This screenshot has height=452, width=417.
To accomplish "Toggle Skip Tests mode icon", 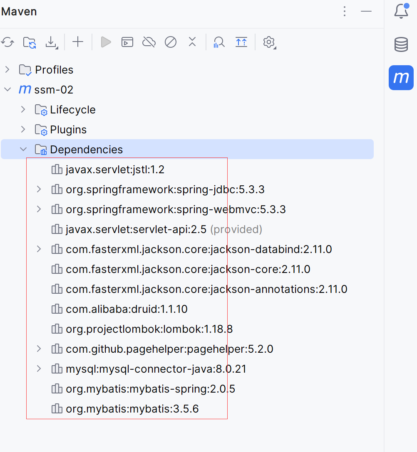I will (x=171, y=42).
